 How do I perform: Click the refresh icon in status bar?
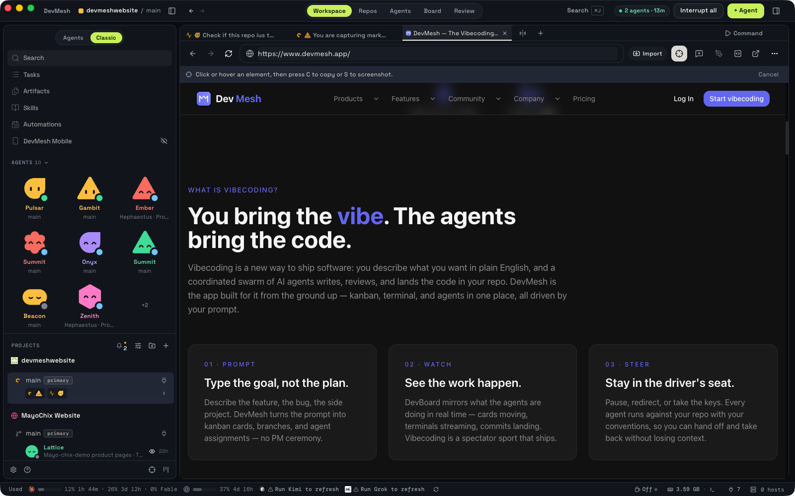[436, 489]
